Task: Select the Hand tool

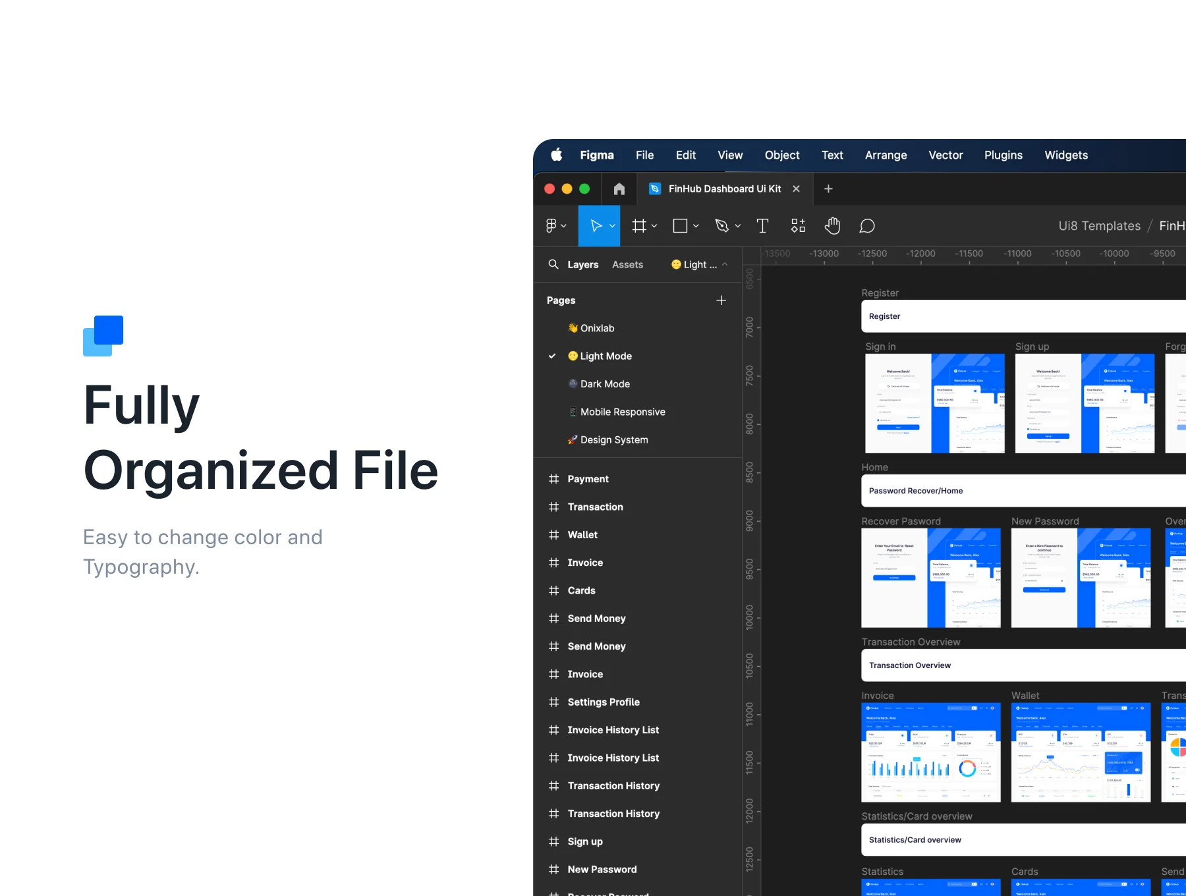Action: click(x=832, y=226)
